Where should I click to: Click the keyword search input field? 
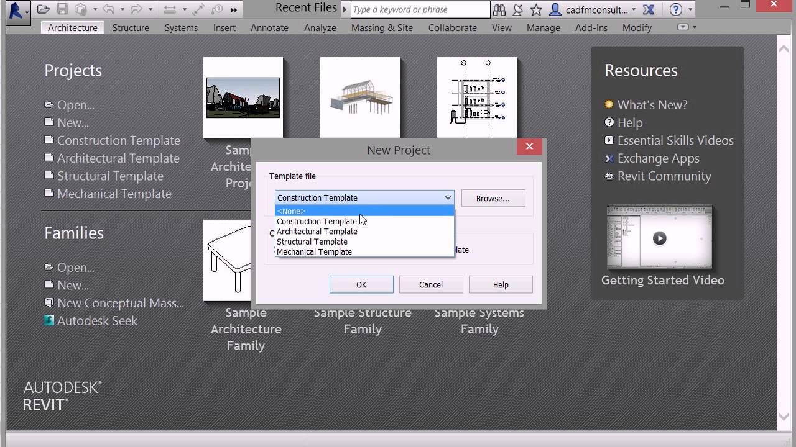coord(420,9)
